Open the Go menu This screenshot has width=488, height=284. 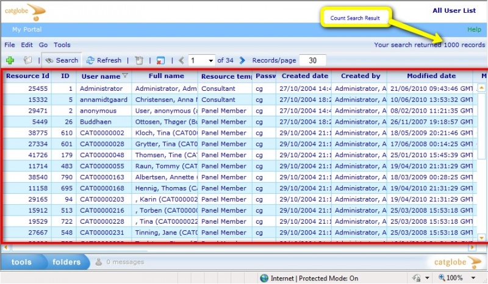[x=43, y=45]
